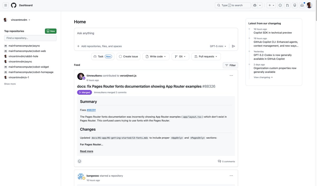
Task: Open mainframecomputer/cobot-web repository
Action: pos(27,51)
